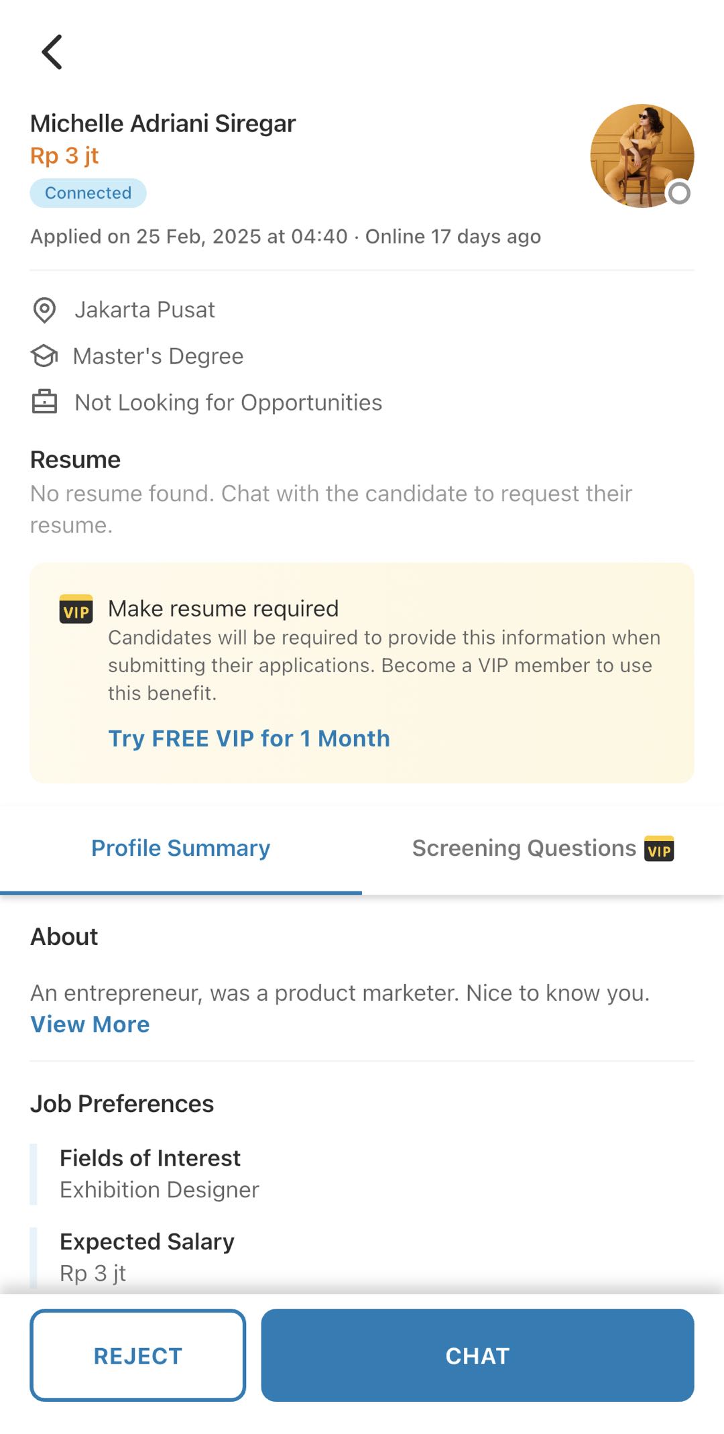Tap the location pin icon
The height and width of the screenshot is (1434, 724).
point(44,311)
